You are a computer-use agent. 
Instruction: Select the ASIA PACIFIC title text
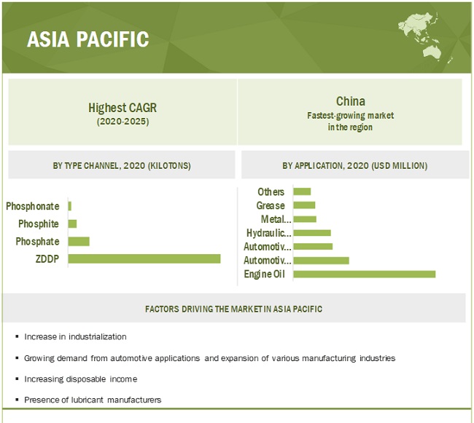pos(88,39)
